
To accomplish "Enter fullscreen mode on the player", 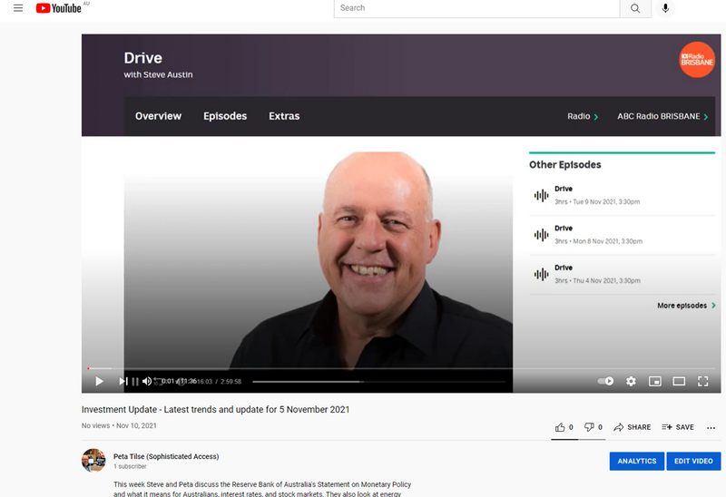I will pyautogui.click(x=702, y=381).
